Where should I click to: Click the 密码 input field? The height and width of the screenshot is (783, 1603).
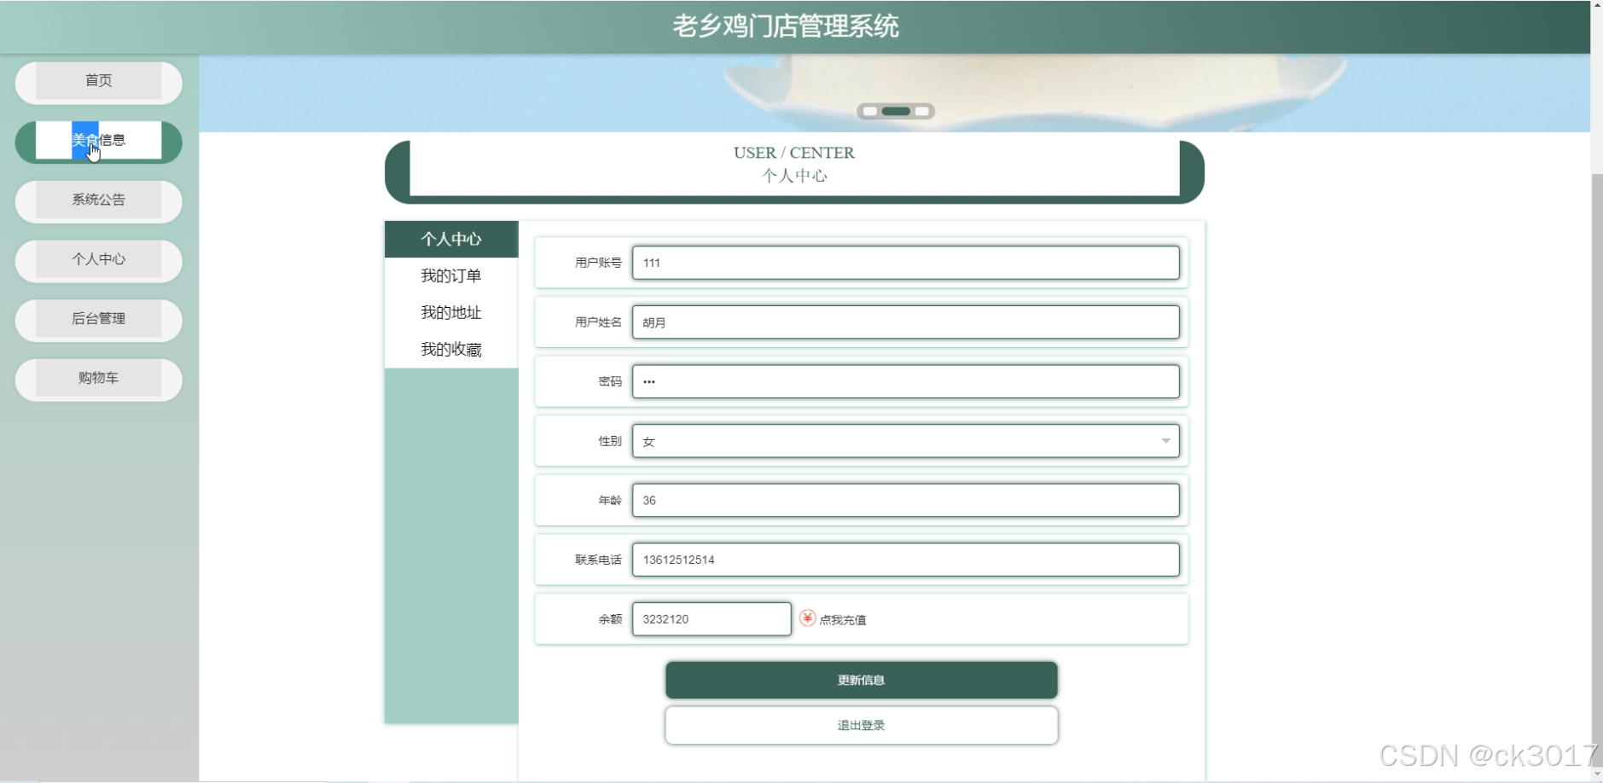[905, 381]
